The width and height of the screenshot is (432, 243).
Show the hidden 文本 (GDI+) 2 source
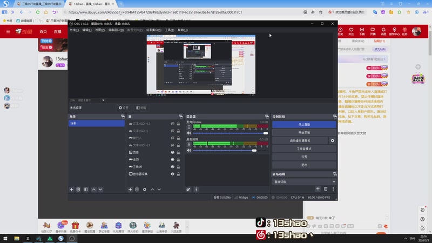tap(172, 124)
